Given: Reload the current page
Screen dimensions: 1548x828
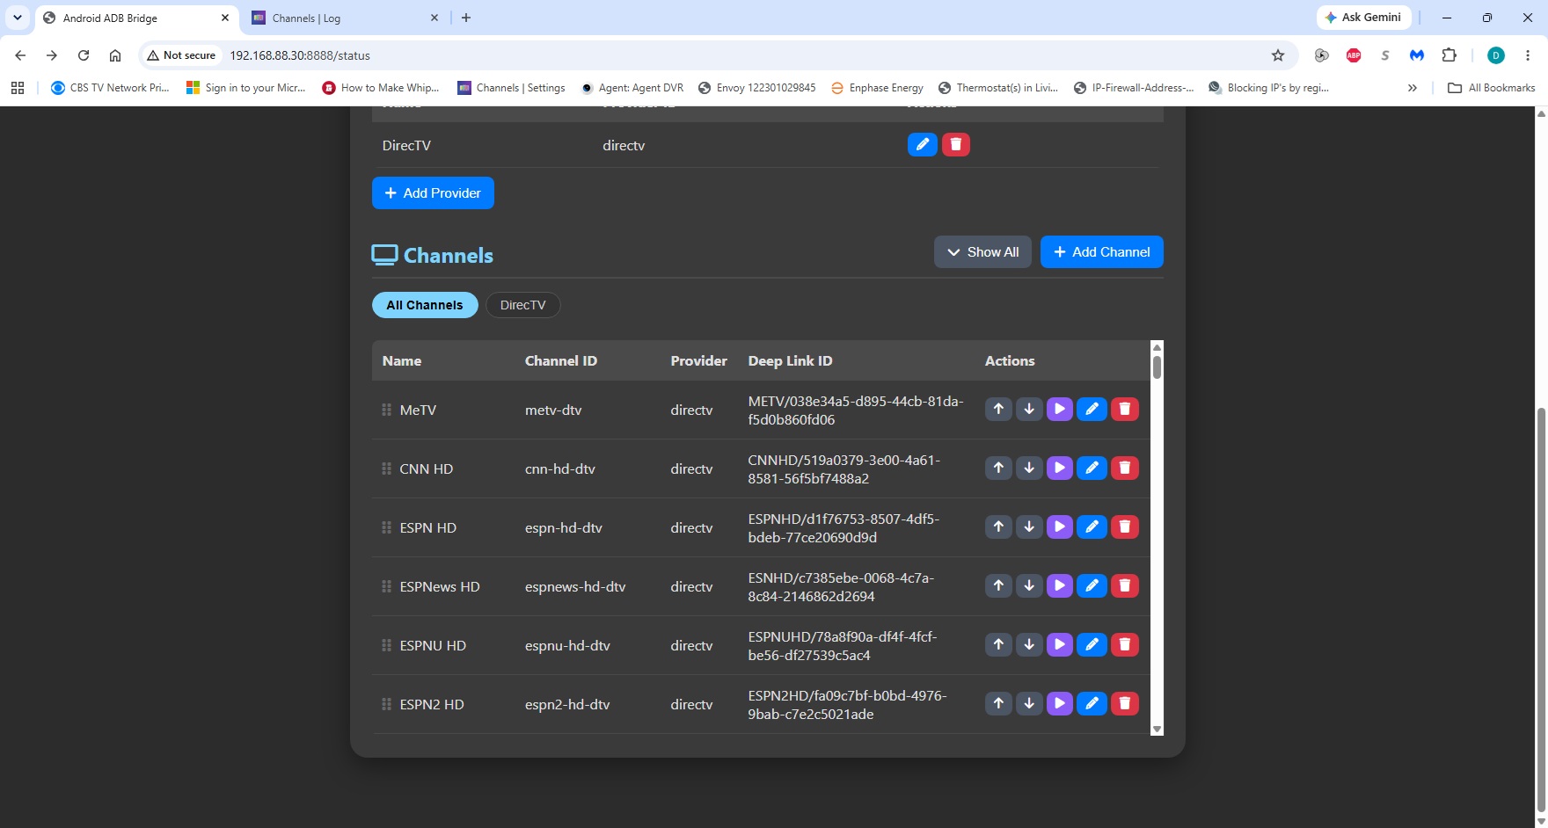Looking at the screenshot, I should click(x=84, y=55).
